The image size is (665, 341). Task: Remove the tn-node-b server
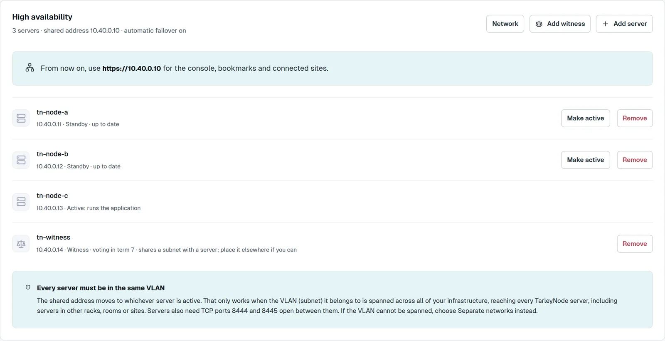point(635,160)
